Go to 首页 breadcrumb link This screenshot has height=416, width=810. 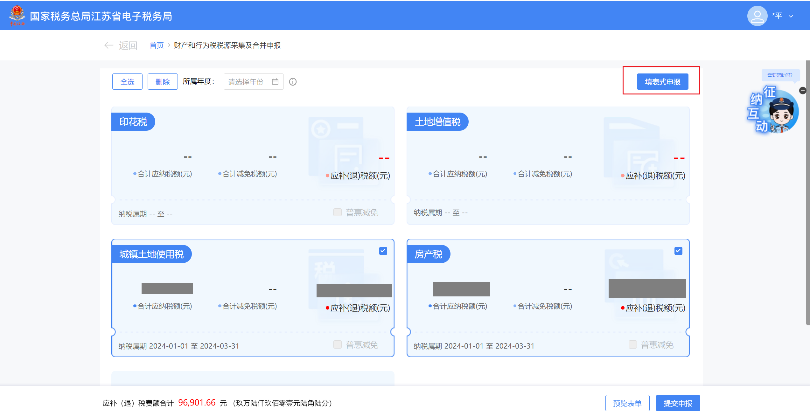coord(157,45)
